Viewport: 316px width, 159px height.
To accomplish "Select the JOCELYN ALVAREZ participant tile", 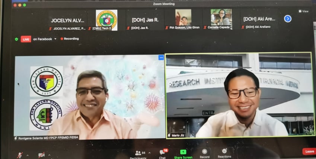I will coord(67,20).
